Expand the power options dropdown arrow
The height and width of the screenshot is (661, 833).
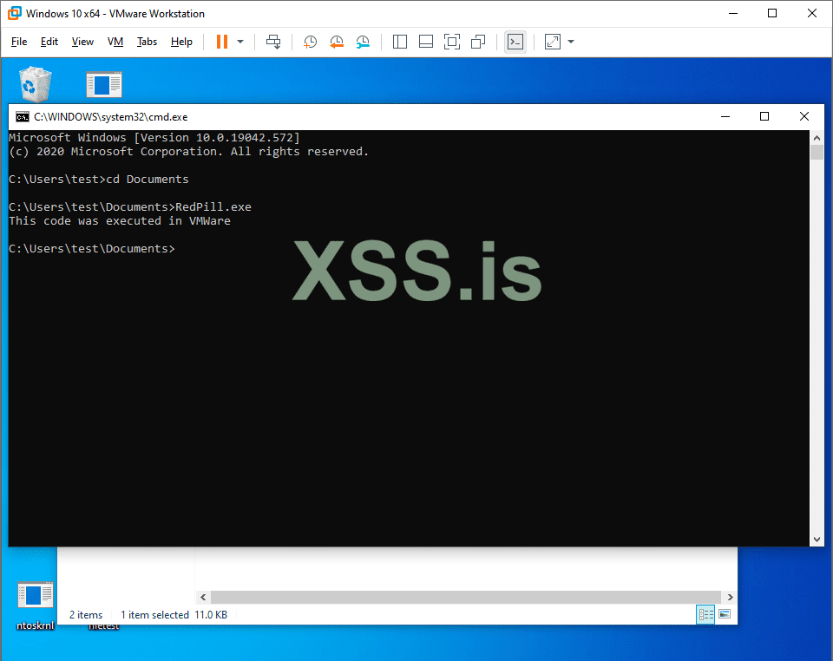coord(240,42)
